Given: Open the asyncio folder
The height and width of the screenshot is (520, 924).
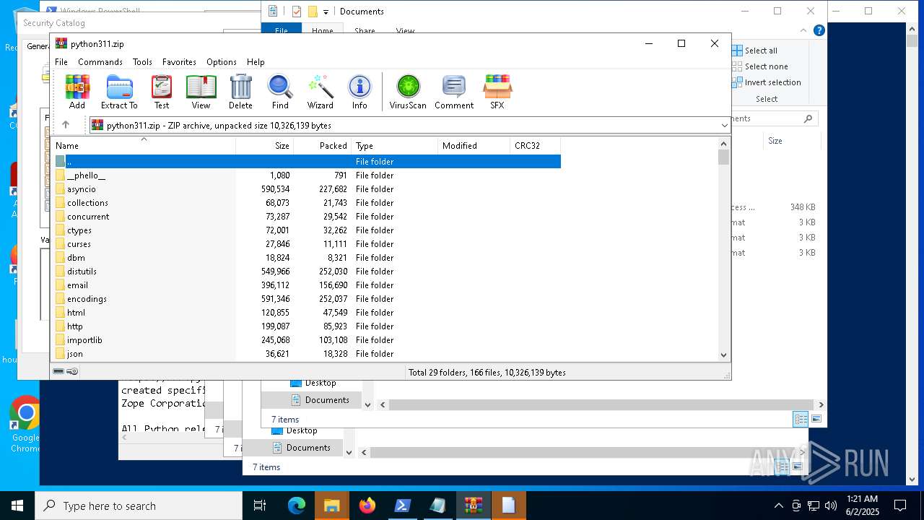Looking at the screenshot, I should tap(81, 189).
